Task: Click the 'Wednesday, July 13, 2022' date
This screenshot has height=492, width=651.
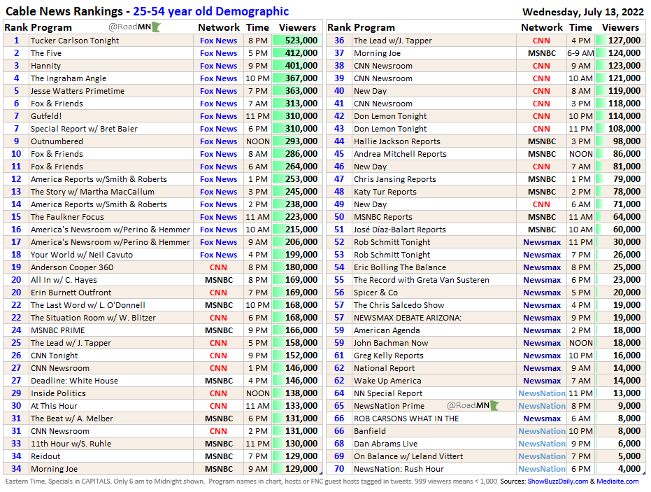Action: [x=583, y=12]
